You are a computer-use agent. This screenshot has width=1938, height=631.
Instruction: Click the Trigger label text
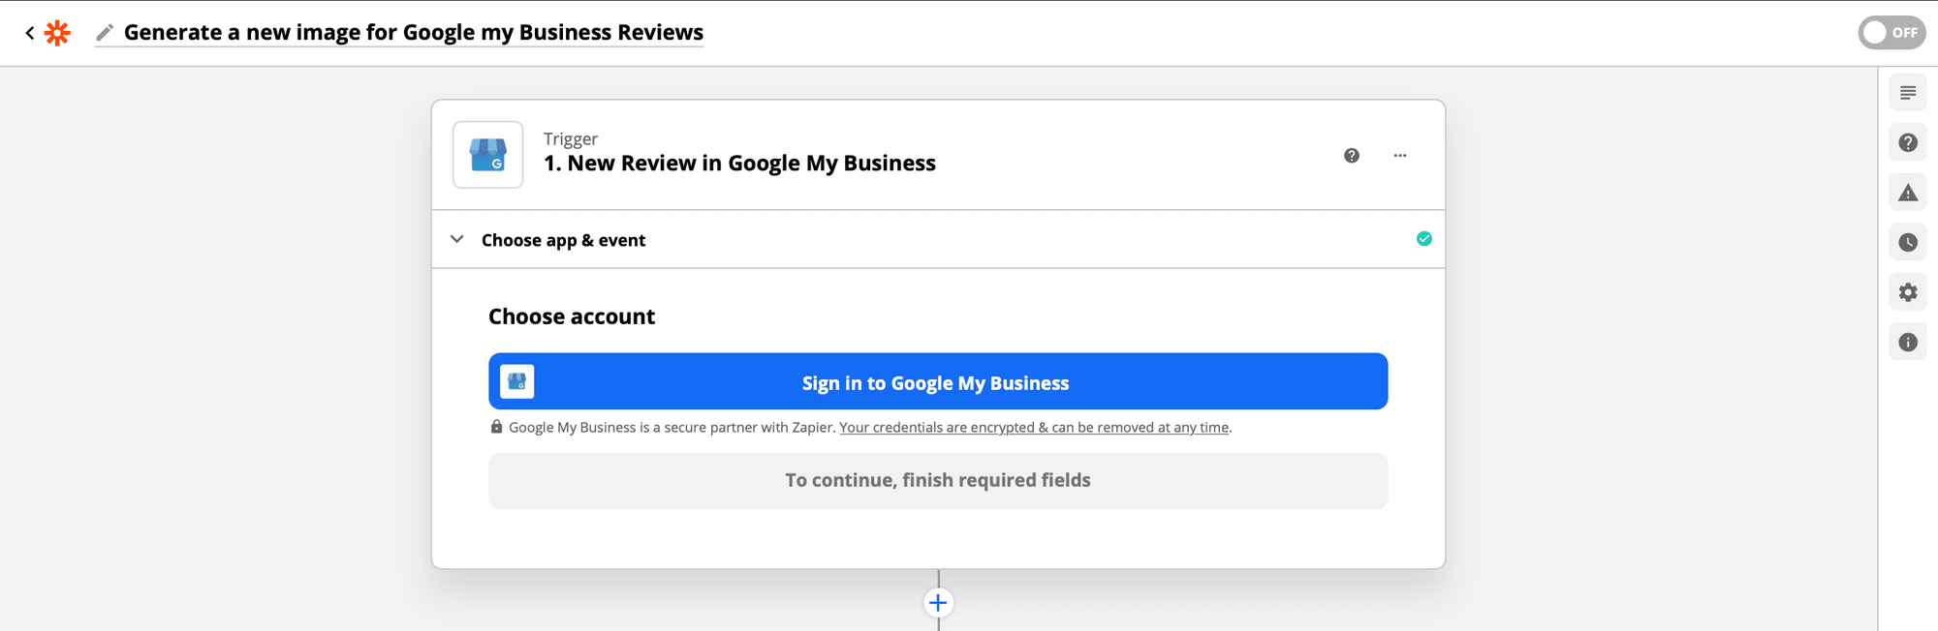[x=571, y=138]
